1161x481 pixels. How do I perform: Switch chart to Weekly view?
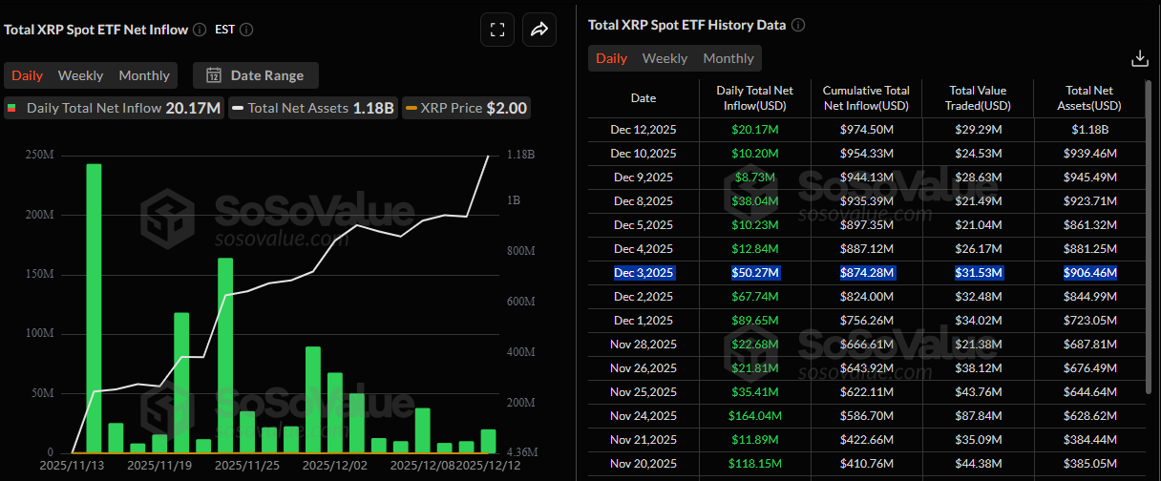coord(80,75)
